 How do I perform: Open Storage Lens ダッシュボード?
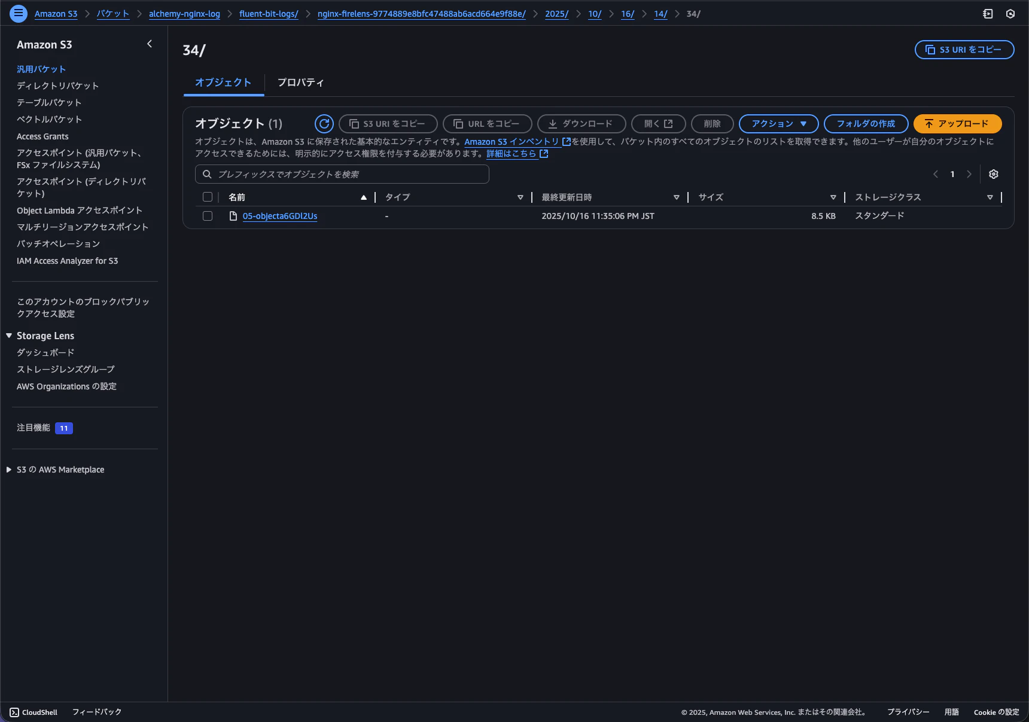(x=45, y=353)
